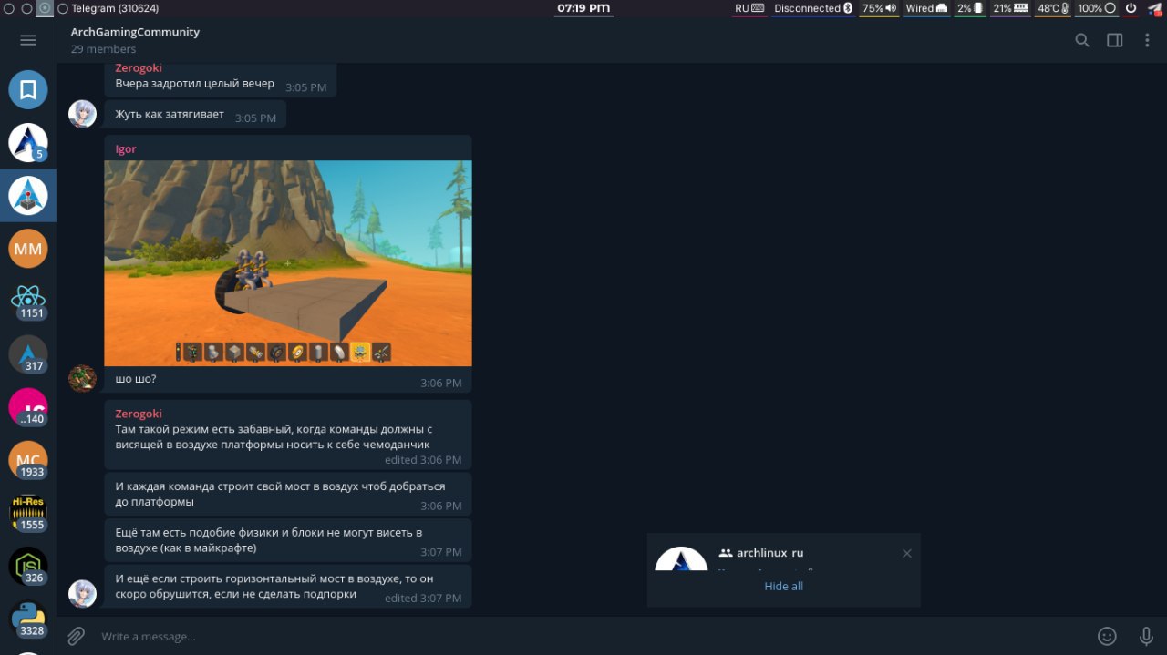Viewport: 1167px width, 655px height.
Task: Open MC chat with 1933 unread
Action: pos(28,460)
